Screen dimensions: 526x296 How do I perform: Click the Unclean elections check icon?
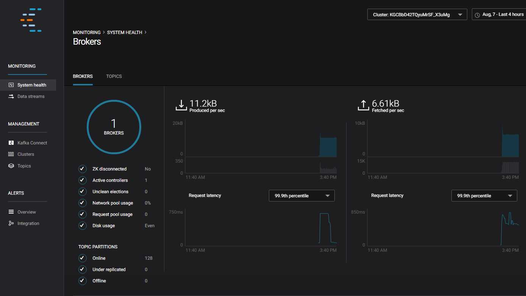tap(83, 192)
